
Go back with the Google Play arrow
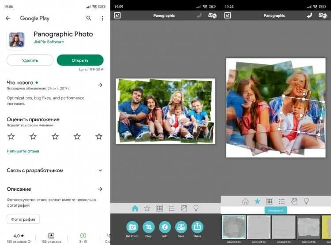8,19
